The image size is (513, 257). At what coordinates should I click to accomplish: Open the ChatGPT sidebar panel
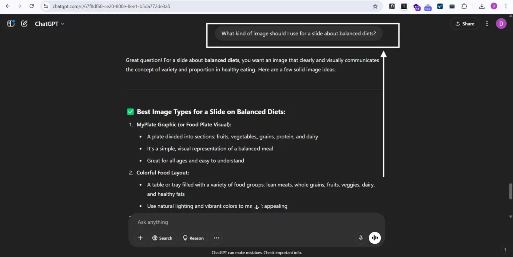(11, 23)
